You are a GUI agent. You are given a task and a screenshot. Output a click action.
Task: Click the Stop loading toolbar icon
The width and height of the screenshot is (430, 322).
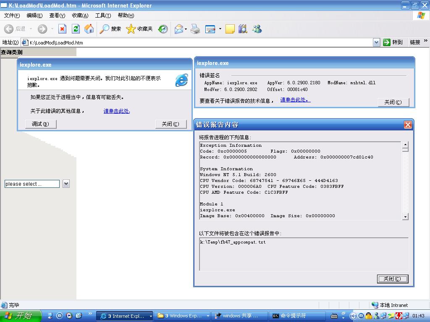pos(62,29)
